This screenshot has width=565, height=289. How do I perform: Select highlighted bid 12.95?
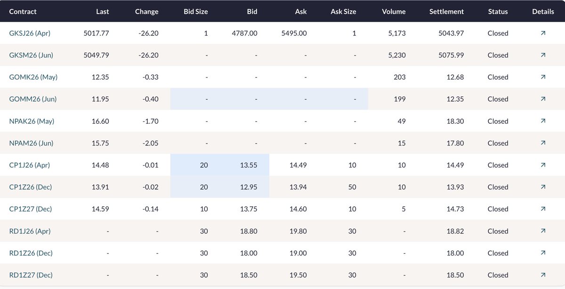(x=249, y=187)
